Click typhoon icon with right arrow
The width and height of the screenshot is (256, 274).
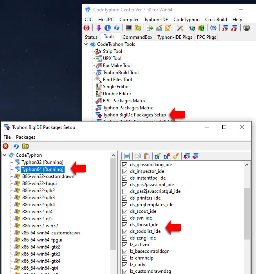pos(196,156)
